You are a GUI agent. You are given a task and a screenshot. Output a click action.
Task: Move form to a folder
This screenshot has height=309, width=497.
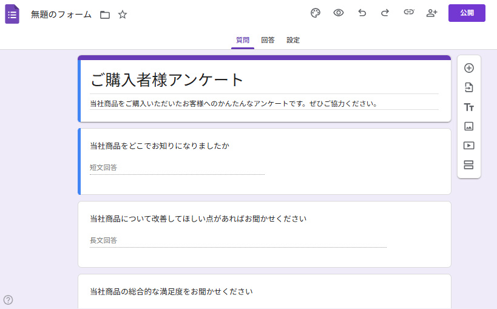point(105,15)
